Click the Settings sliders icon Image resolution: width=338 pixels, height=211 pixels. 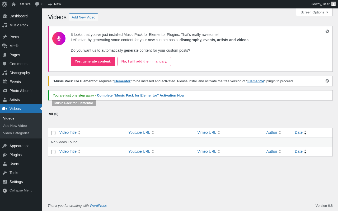[5, 182]
